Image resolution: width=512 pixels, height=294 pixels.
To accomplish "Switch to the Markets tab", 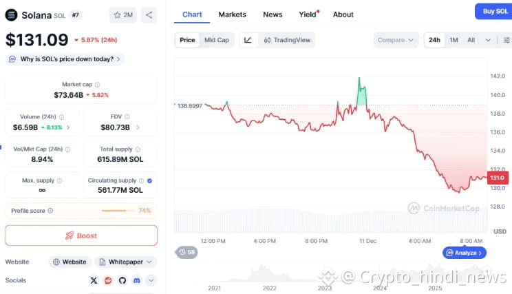I will pyautogui.click(x=232, y=14).
